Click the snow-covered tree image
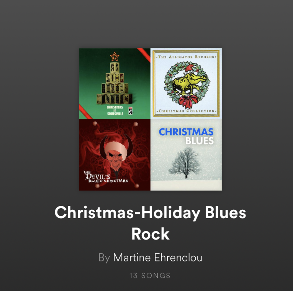This screenshot has width=293, height=291. pos(185,162)
